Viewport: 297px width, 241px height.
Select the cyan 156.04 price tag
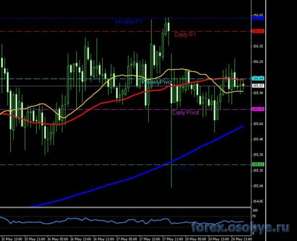coord(258,78)
